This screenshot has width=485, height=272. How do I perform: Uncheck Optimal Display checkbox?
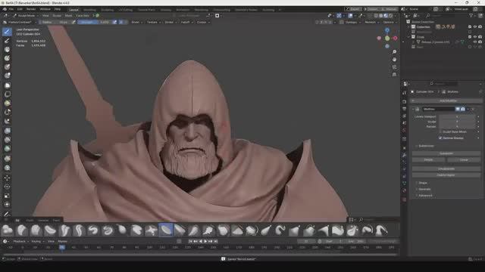(x=440, y=138)
